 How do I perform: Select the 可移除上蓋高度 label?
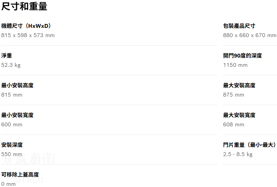coord(20,175)
